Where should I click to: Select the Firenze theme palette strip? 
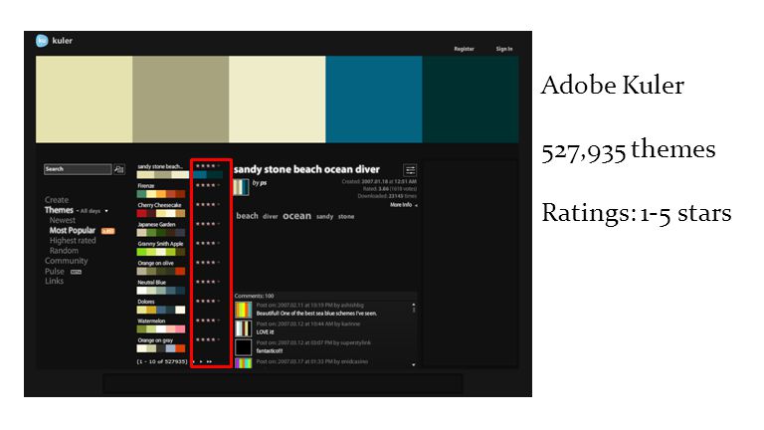(161, 194)
